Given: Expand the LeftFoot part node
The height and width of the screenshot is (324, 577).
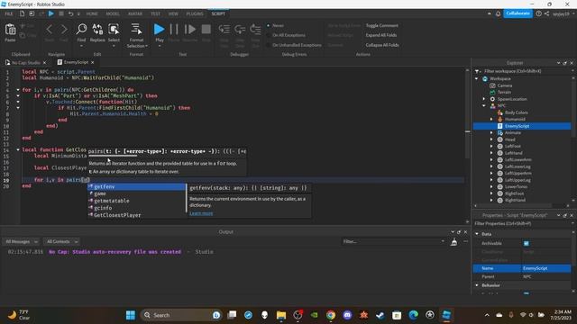Looking at the screenshot, I should click(491, 146).
